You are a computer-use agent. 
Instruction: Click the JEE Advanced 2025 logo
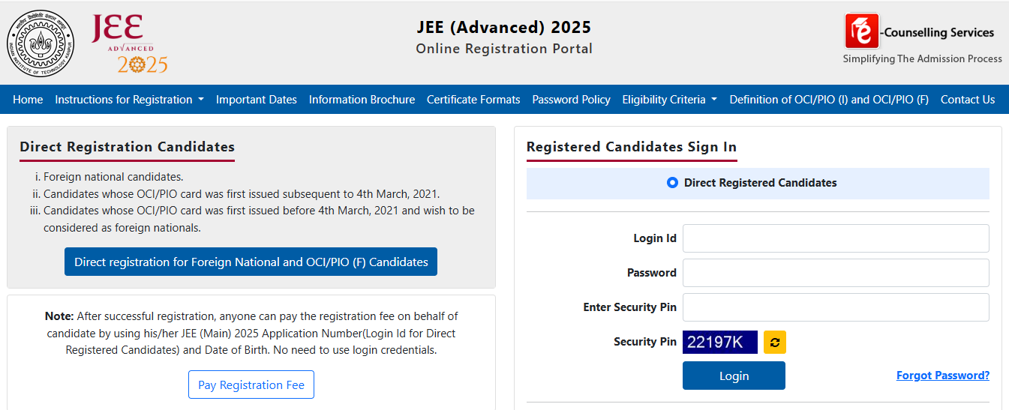(x=129, y=45)
